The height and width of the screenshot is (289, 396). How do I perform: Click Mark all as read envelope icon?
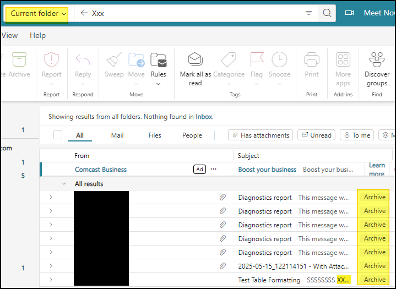click(195, 59)
